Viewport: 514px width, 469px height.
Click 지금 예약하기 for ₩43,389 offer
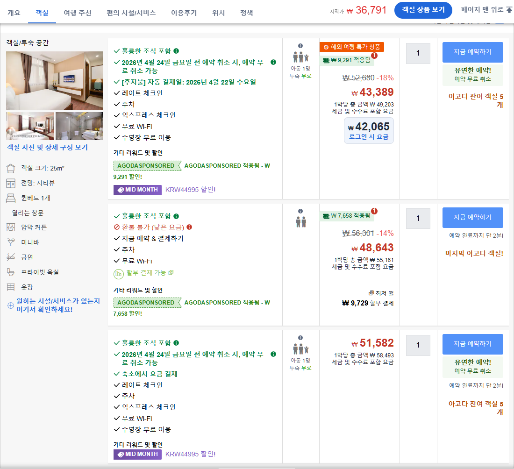pyautogui.click(x=472, y=52)
